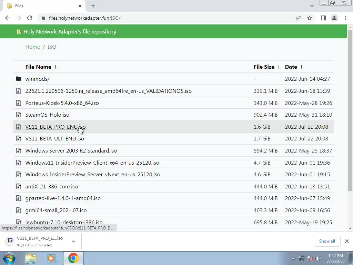Viewport: 353px width, 265px height.
Task: Go to Home in the breadcrumb
Action: click(33, 47)
